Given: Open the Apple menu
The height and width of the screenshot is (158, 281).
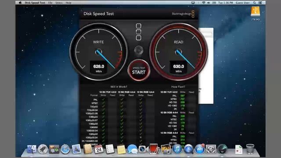Looking at the screenshot, I should 20,3.
